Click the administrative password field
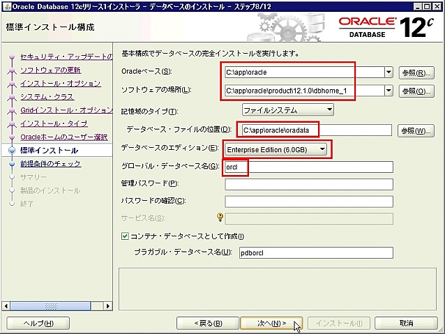Viewport: 445px width, 334px height. coord(309,184)
